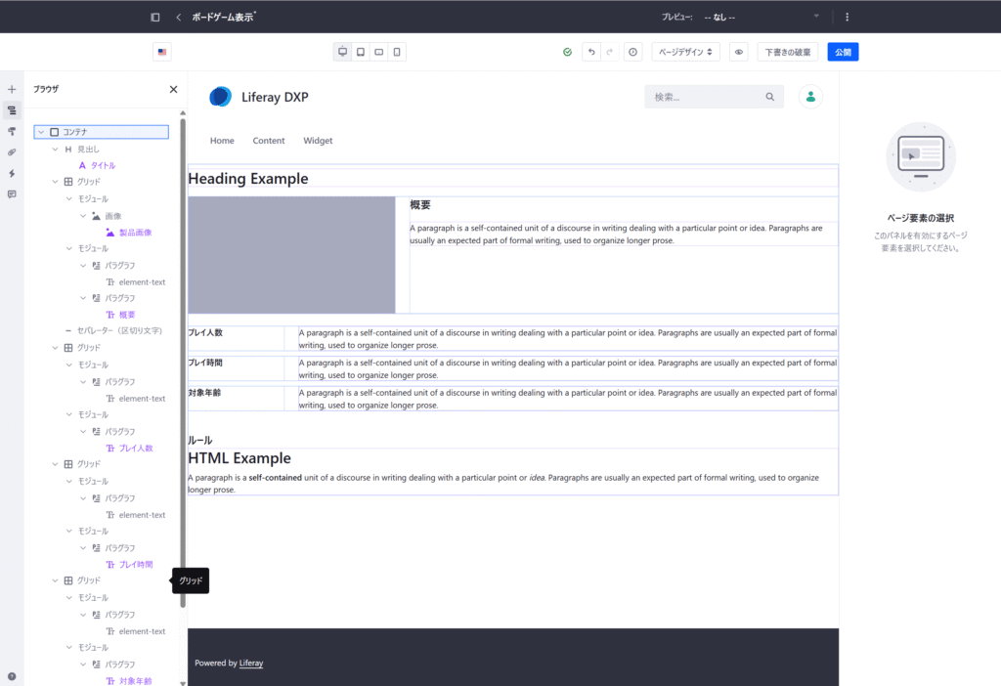Select the desktop viewport button
Screen dimensions: 1001x686
[342, 52]
